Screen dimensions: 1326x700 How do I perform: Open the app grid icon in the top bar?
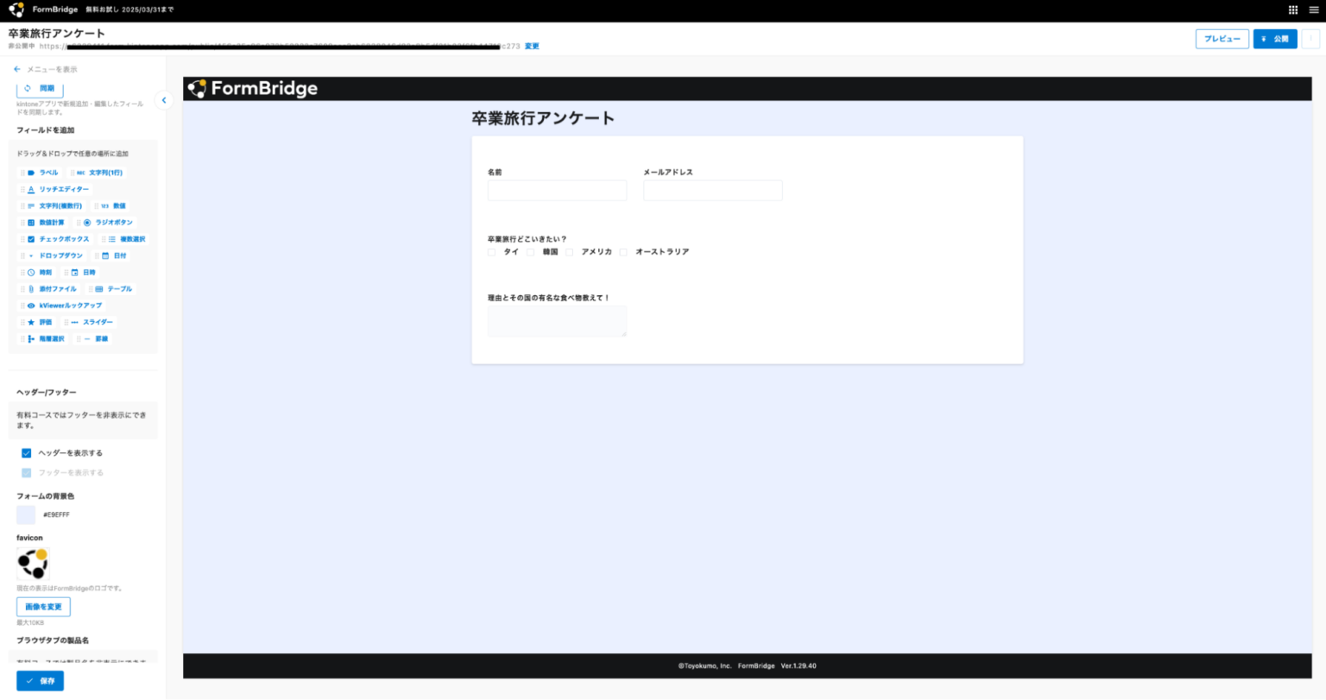[x=1292, y=10]
